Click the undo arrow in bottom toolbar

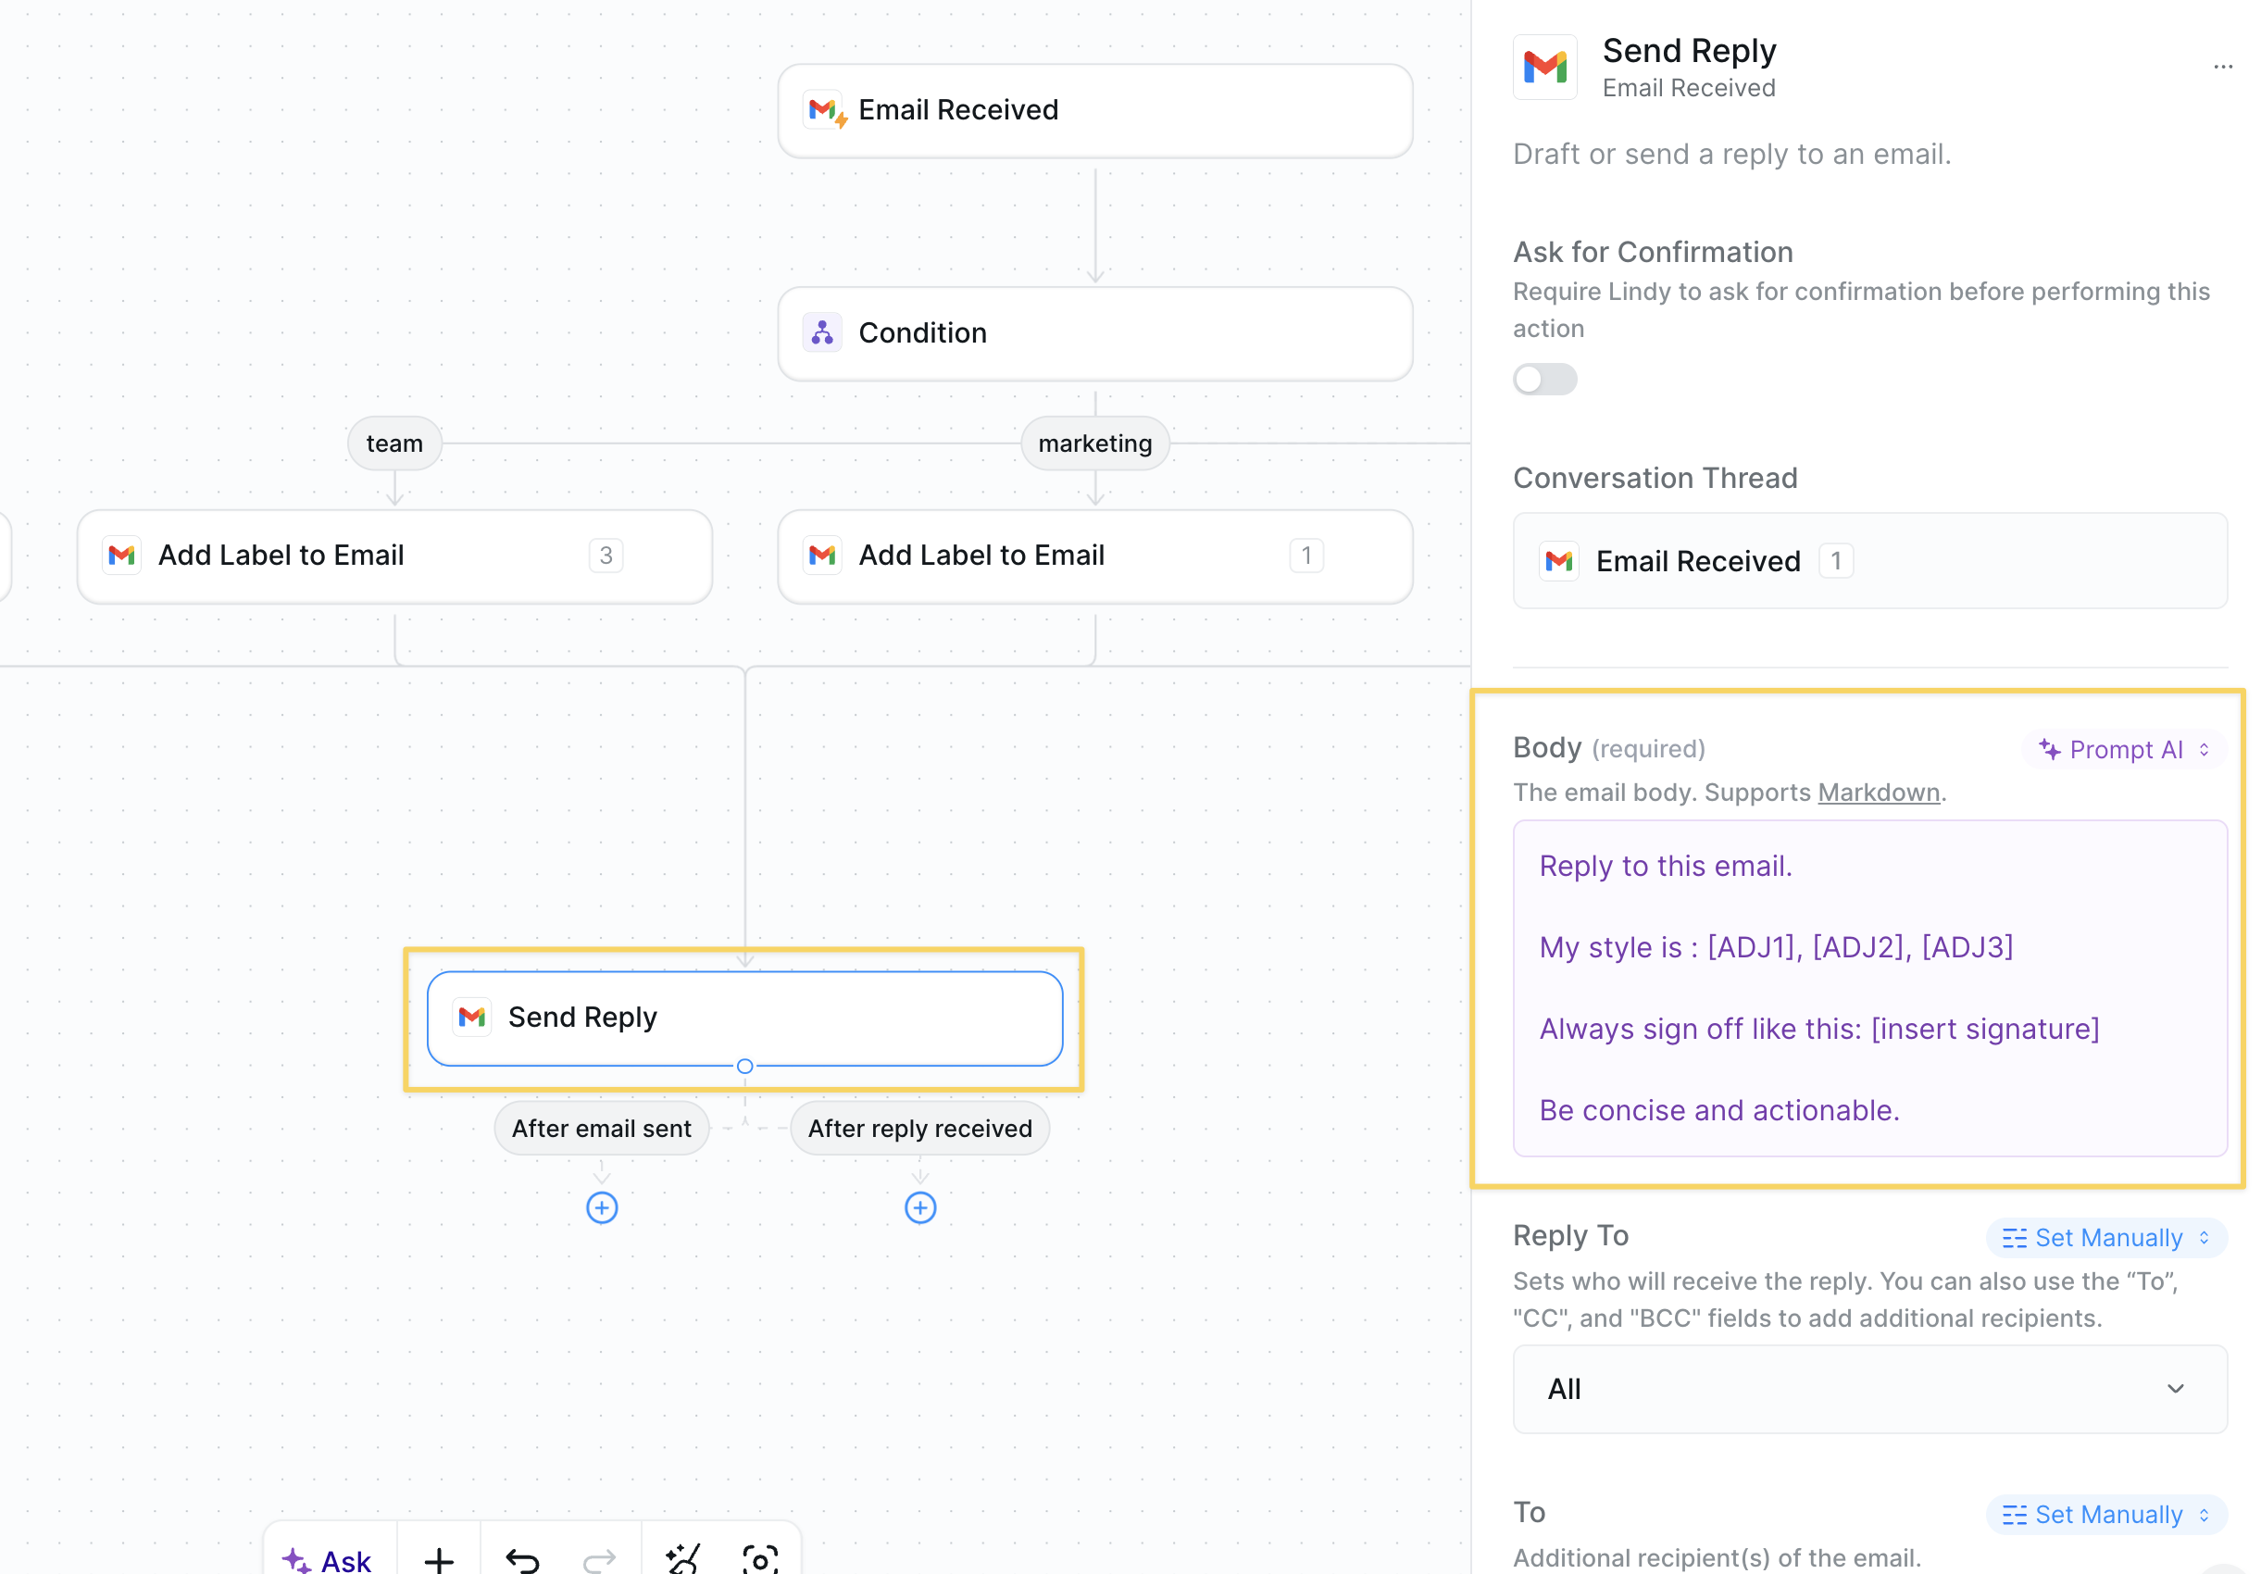(522, 1558)
